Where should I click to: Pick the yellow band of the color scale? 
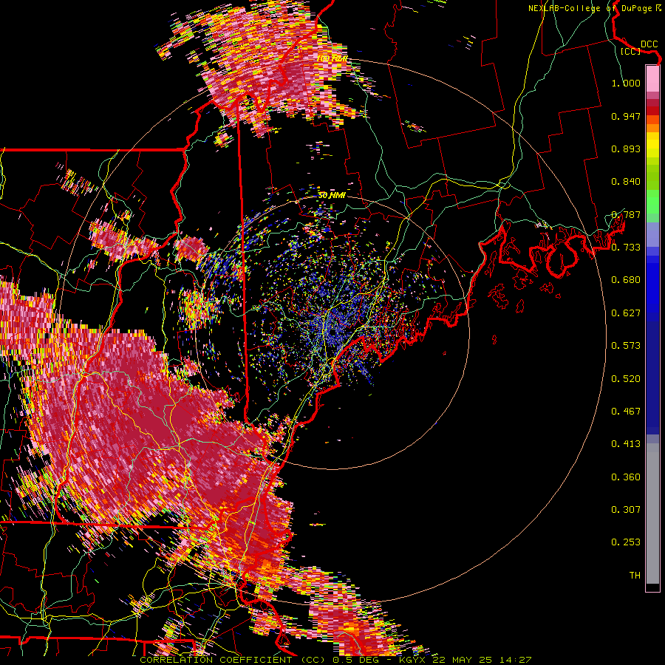(x=652, y=146)
